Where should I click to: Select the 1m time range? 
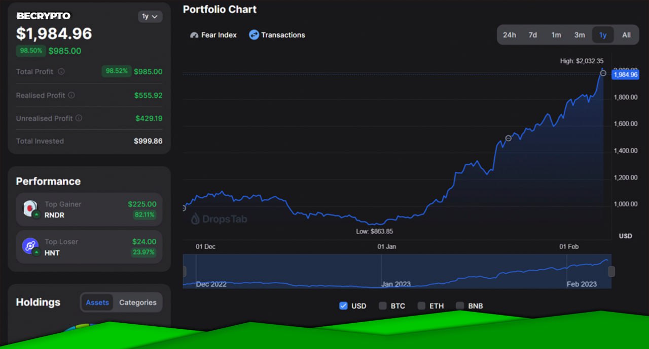tap(556, 35)
